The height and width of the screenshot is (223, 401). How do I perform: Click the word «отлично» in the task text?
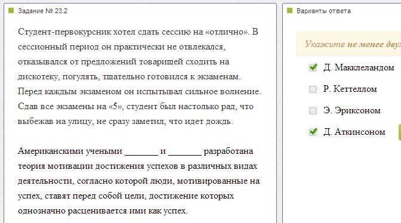coord(227,32)
